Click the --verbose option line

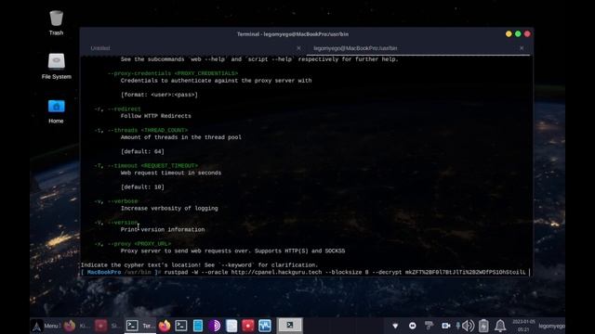coord(116,201)
